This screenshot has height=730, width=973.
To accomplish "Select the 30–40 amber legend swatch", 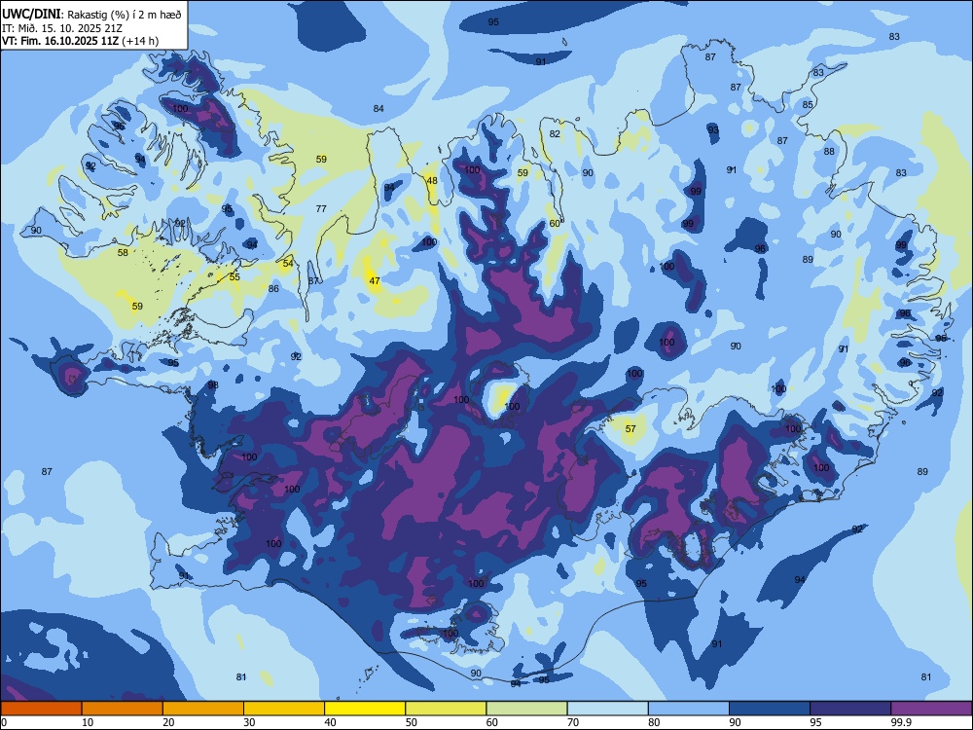I will tap(284, 709).
